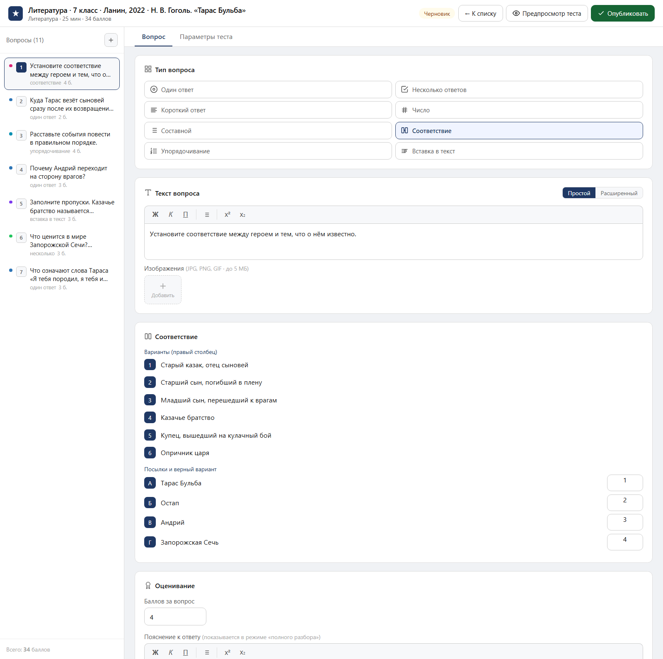The image size is (663, 659).
Task: Choose the «Упорядочивание» question type
Action: click(268, 151)
